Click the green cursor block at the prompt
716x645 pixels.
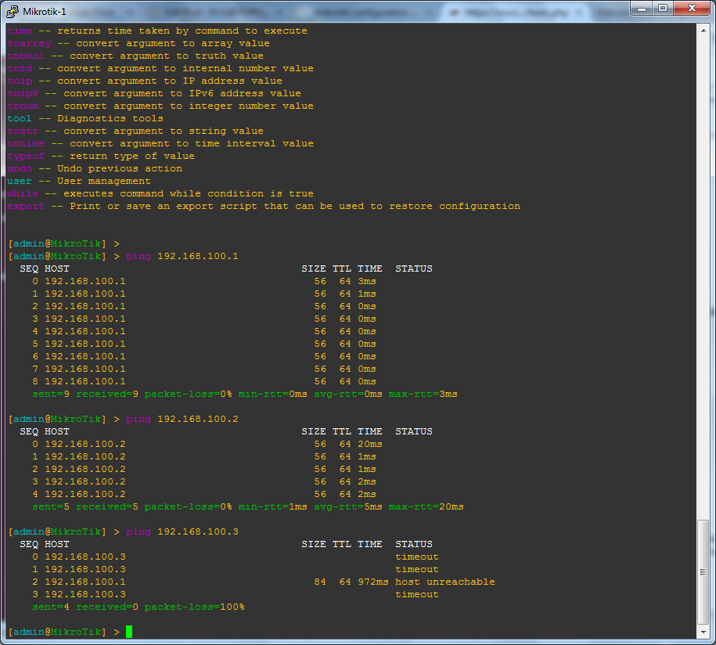click(129, 632)
